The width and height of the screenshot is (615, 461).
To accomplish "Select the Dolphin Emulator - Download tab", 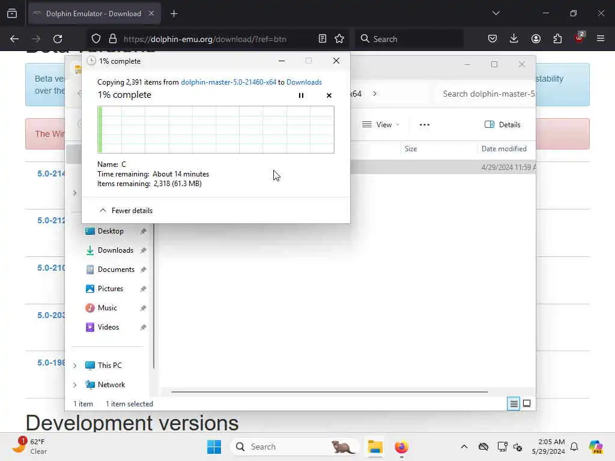I will [94, 14].
